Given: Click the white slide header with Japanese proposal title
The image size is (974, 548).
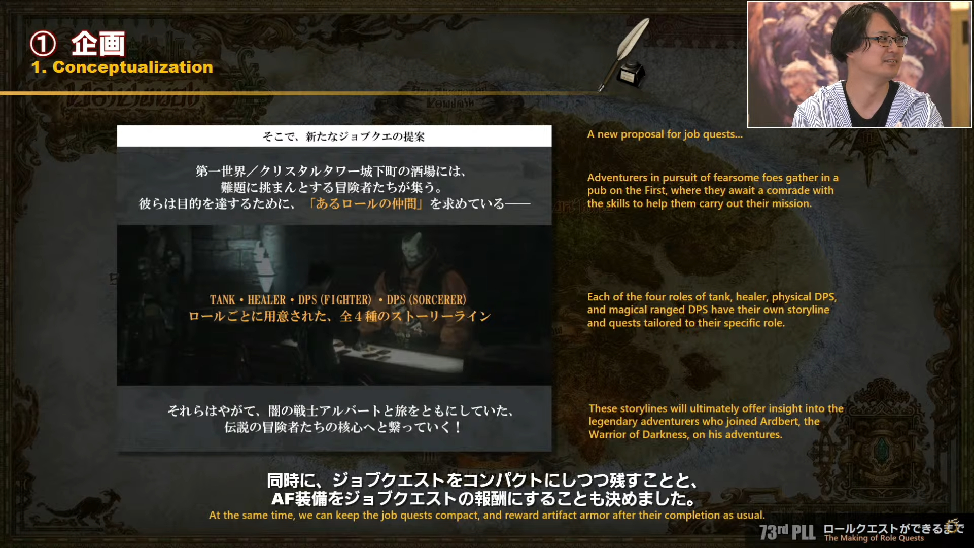Looking at the screenshot, I should [334, 136].
